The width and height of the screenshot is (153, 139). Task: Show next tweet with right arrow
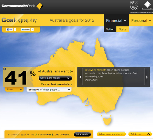(147, 77)
